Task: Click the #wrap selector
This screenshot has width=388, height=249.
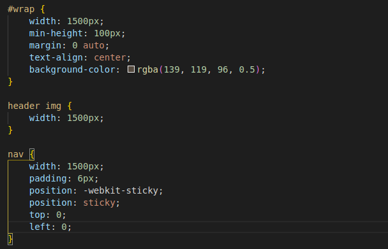Action: (x=21, y=9)
